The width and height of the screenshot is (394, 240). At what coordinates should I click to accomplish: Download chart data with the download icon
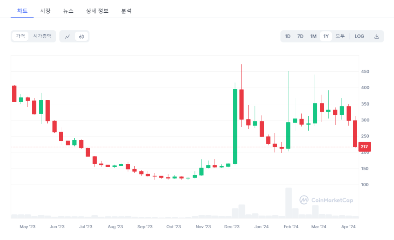[x=376, y=36]
